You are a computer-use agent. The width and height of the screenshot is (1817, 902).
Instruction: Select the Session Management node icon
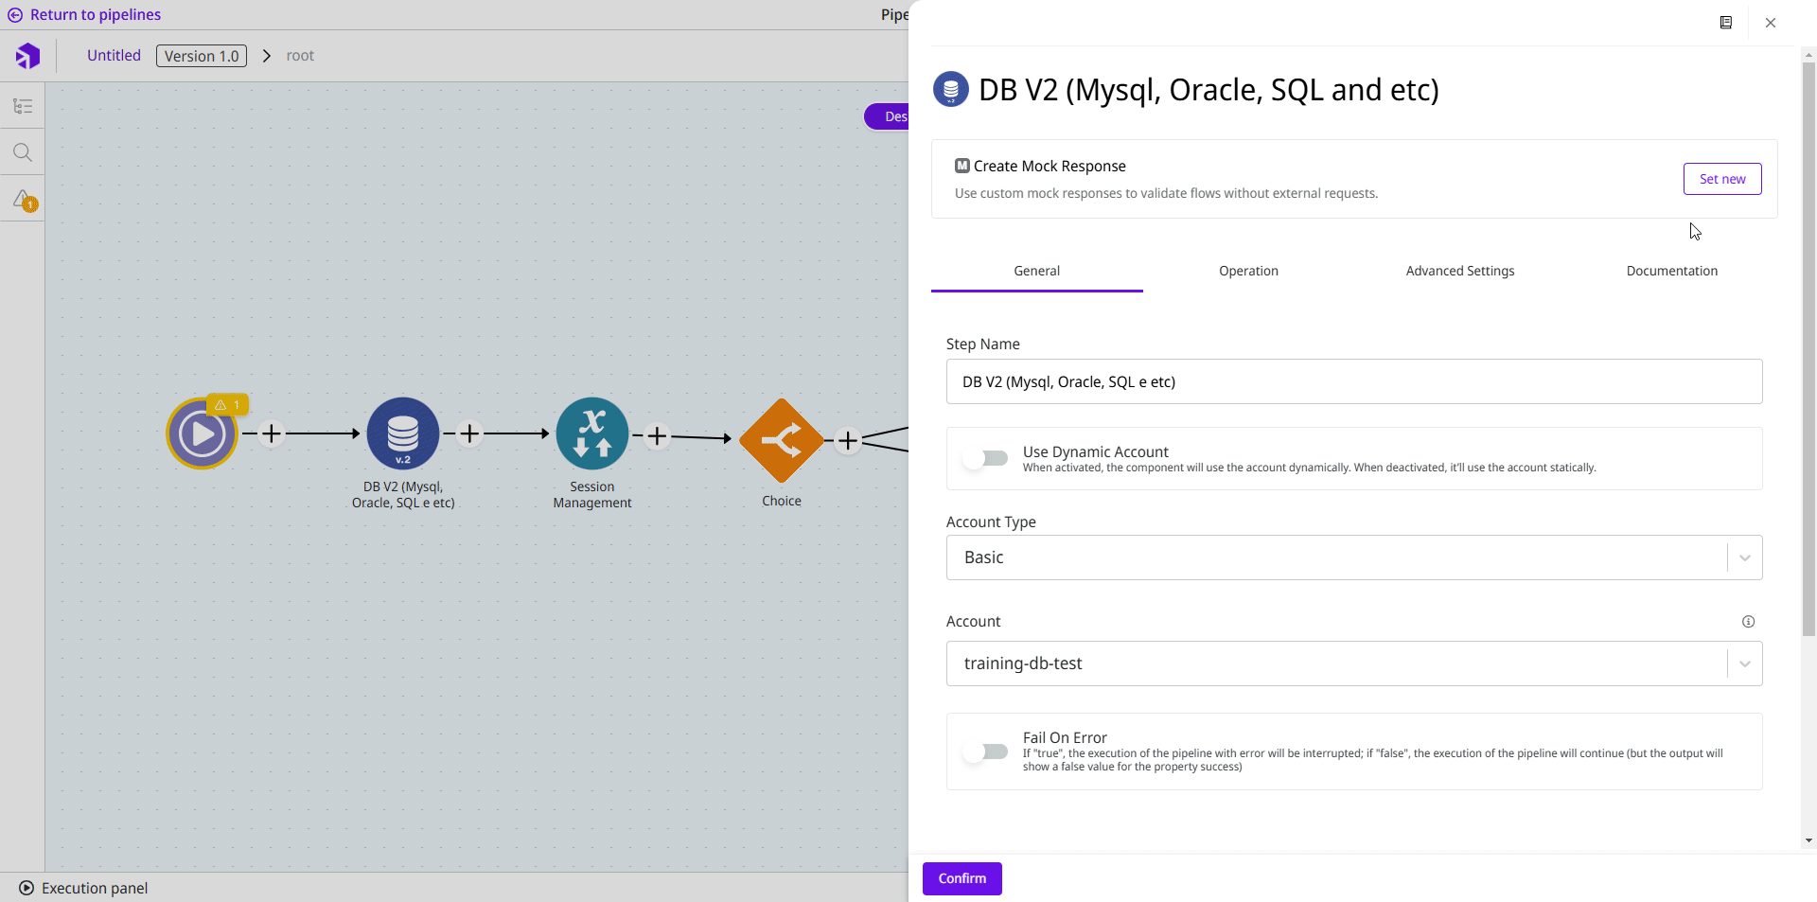[x=592, y=433]
